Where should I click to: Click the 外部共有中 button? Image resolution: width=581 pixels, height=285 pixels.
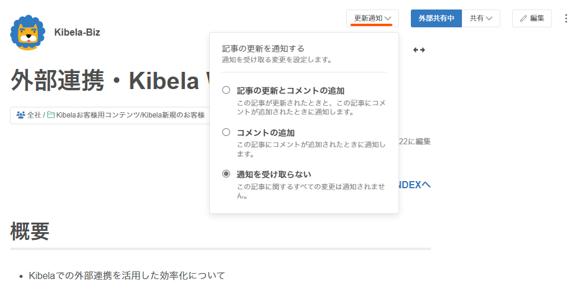point(436,18)
